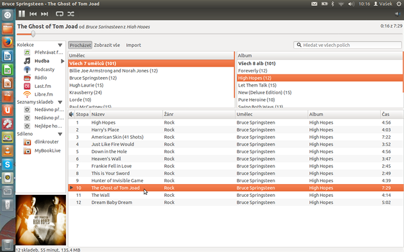Toggle shuffle mode
This screenshot has height=252, width=404.
(71, 14)
